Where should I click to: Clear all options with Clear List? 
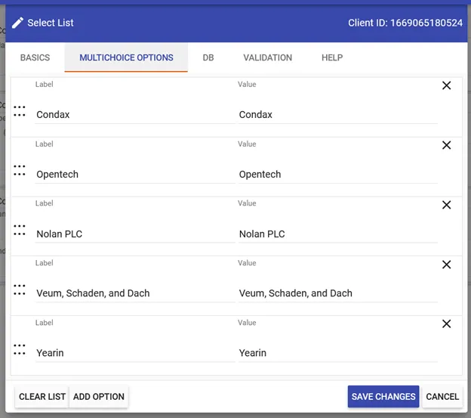pyautogui.click(x=42, y=397)
